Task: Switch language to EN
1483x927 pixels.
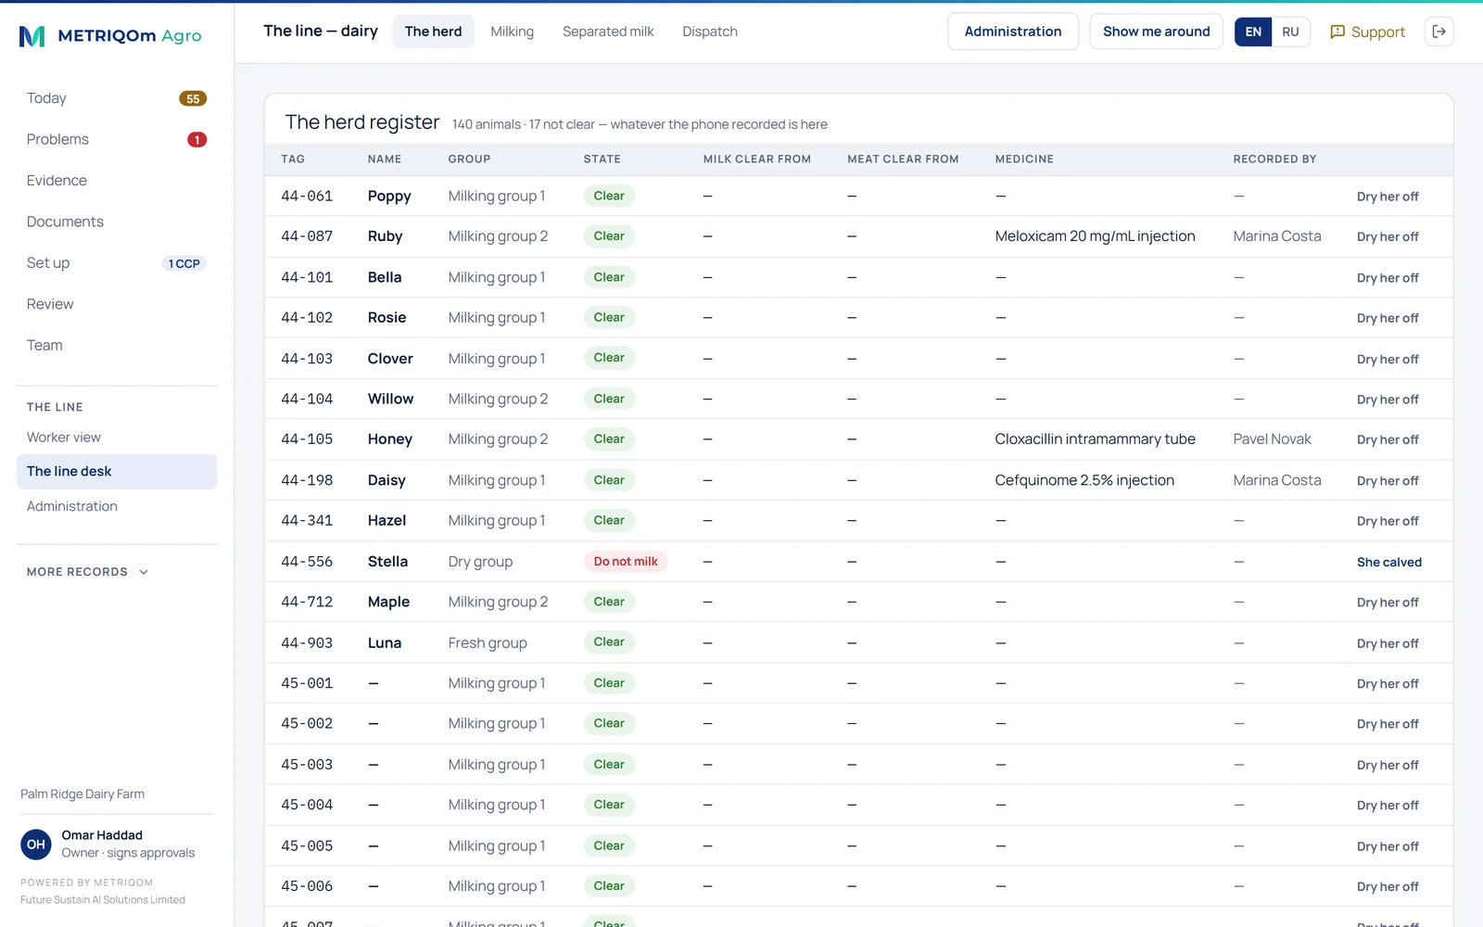Action: click(x=1253, y=32)
